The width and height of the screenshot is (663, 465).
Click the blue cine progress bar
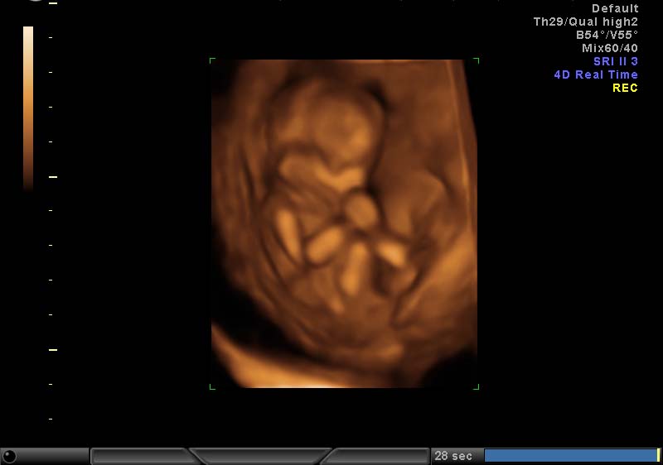(569, 456)
